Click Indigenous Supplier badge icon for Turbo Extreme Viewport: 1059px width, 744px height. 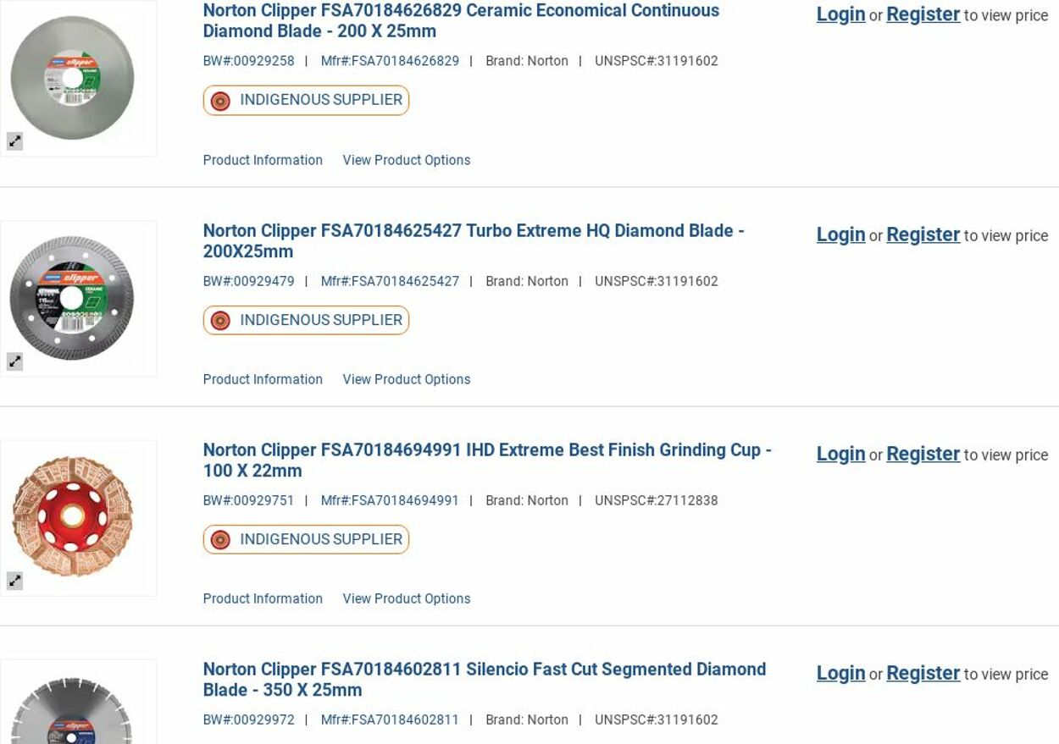220,321
